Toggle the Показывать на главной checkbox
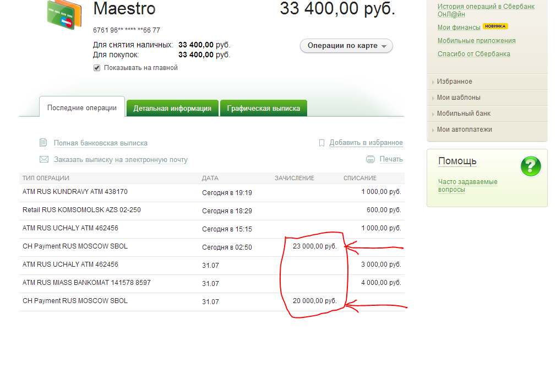 (97, 68)
